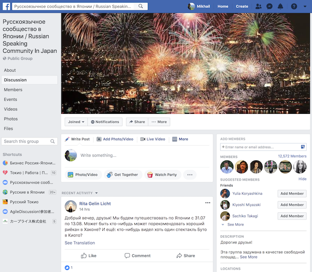
Task: Select the Live Video tab
Action: coord(153,139)
